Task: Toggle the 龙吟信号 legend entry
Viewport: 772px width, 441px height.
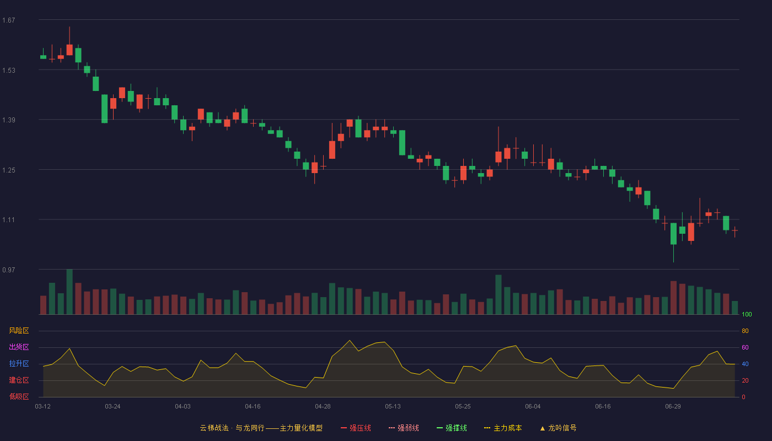Action: (558, 428)
